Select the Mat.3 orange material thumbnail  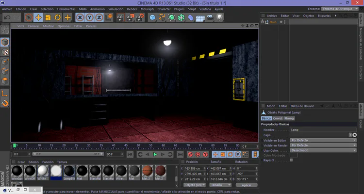148,173
